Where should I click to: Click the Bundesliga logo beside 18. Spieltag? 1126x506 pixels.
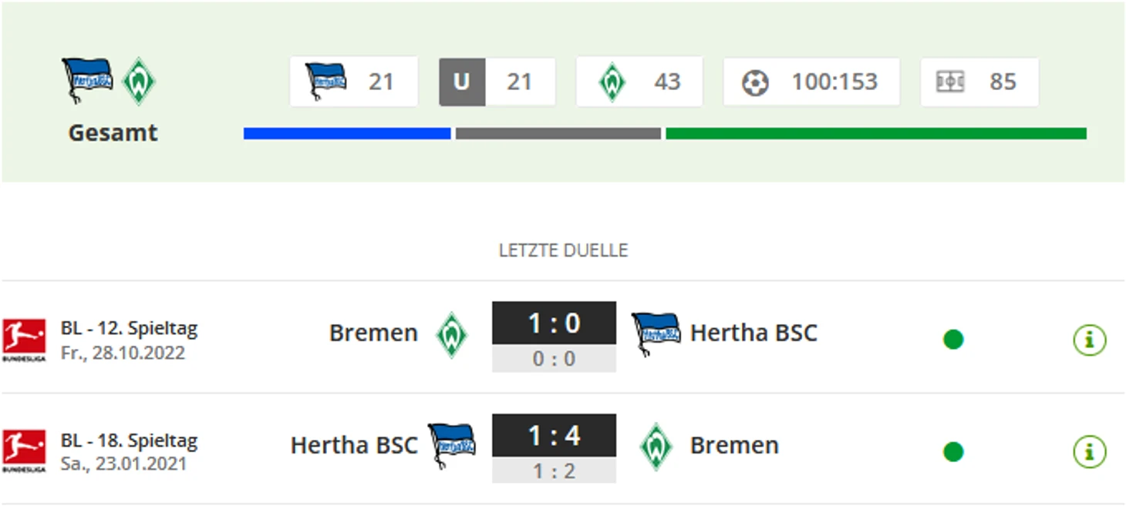coord(23,451)
